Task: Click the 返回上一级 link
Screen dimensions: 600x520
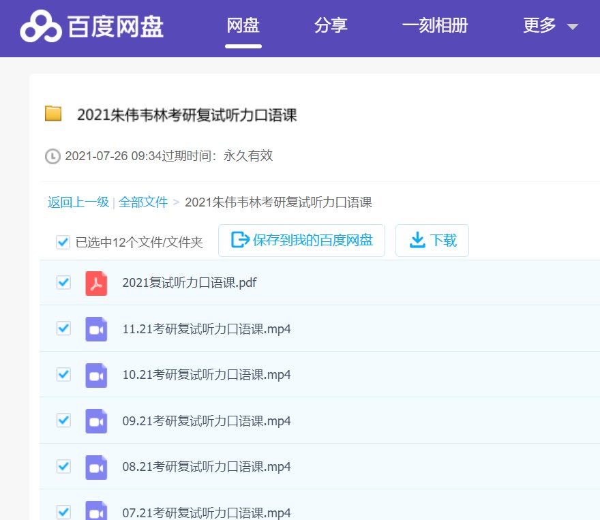Action: [77, 202]
